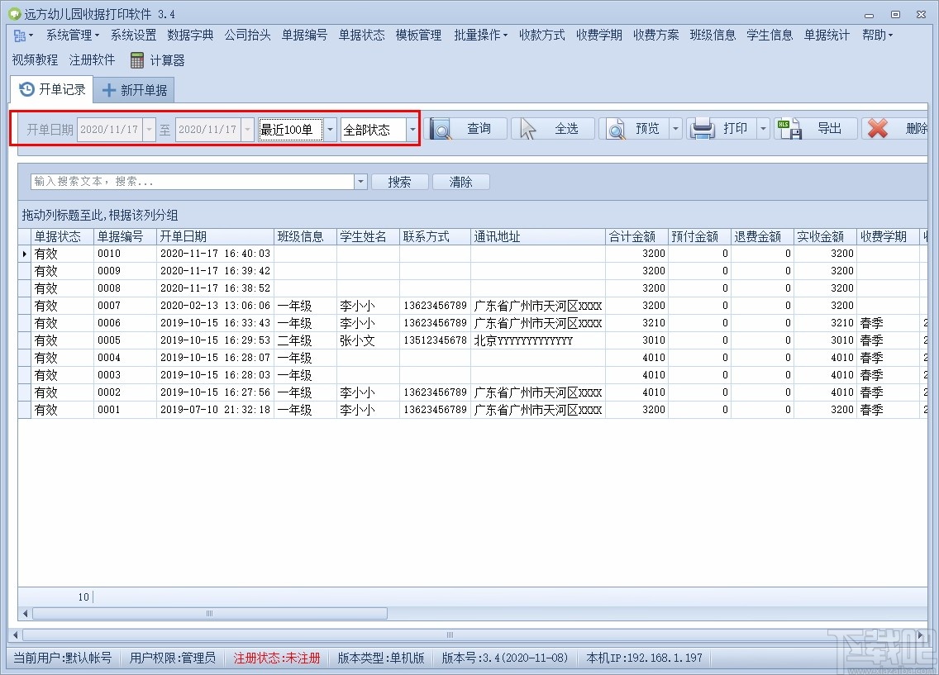Open 收款方式 menu item
Viewport: 939px width, 675px height.
542,36
